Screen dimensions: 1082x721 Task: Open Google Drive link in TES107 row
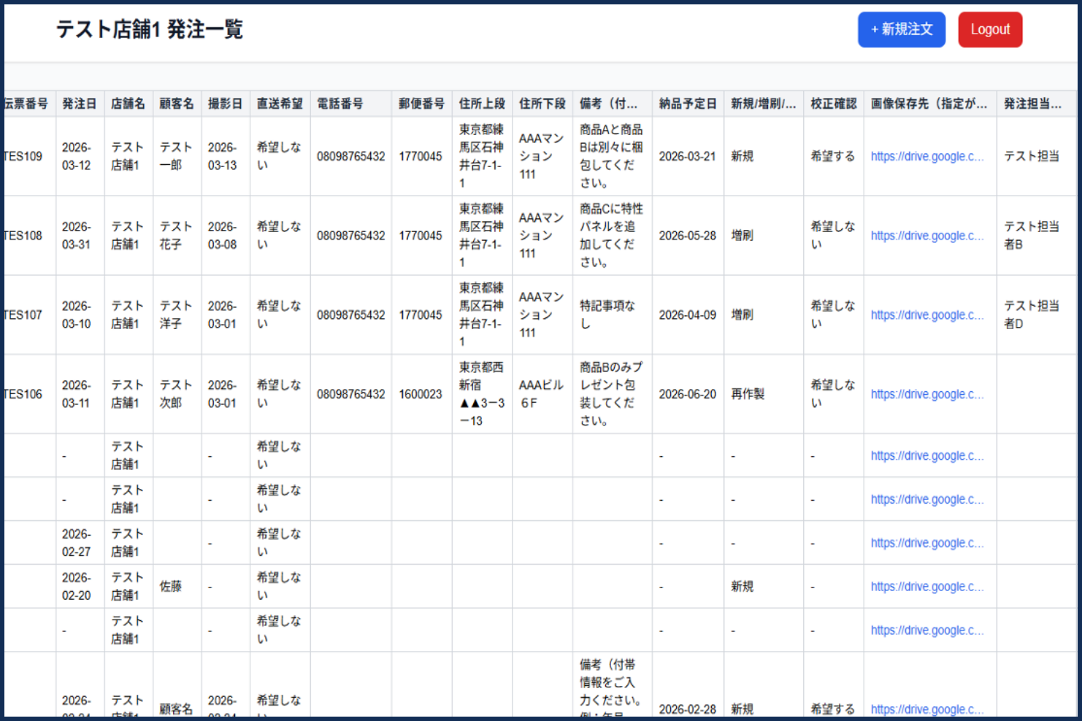tap(926, 315)
